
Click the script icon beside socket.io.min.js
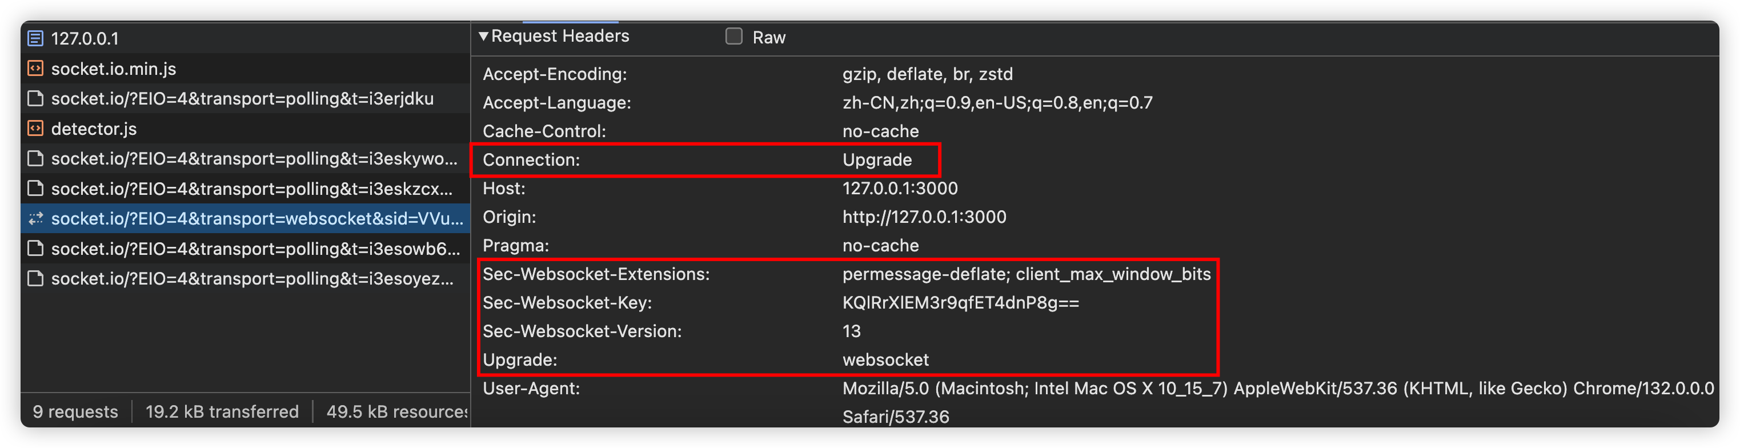(35, 68)
